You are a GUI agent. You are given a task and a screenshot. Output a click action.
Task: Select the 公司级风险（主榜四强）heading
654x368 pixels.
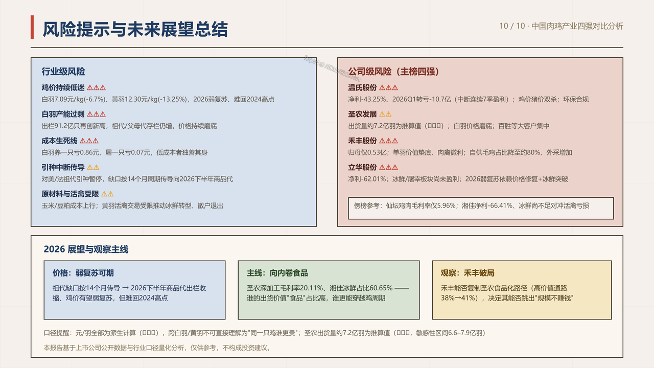[393, 72]
